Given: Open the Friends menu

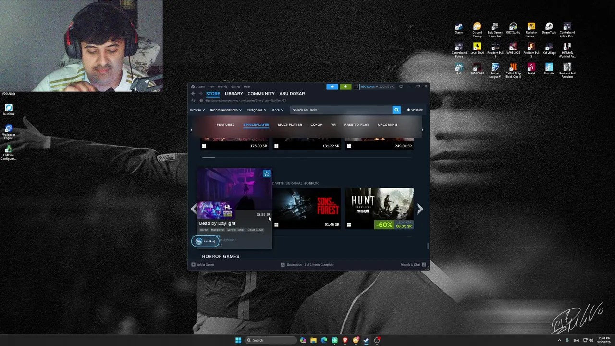Looking at the screenshot, I should coord(222,87).
